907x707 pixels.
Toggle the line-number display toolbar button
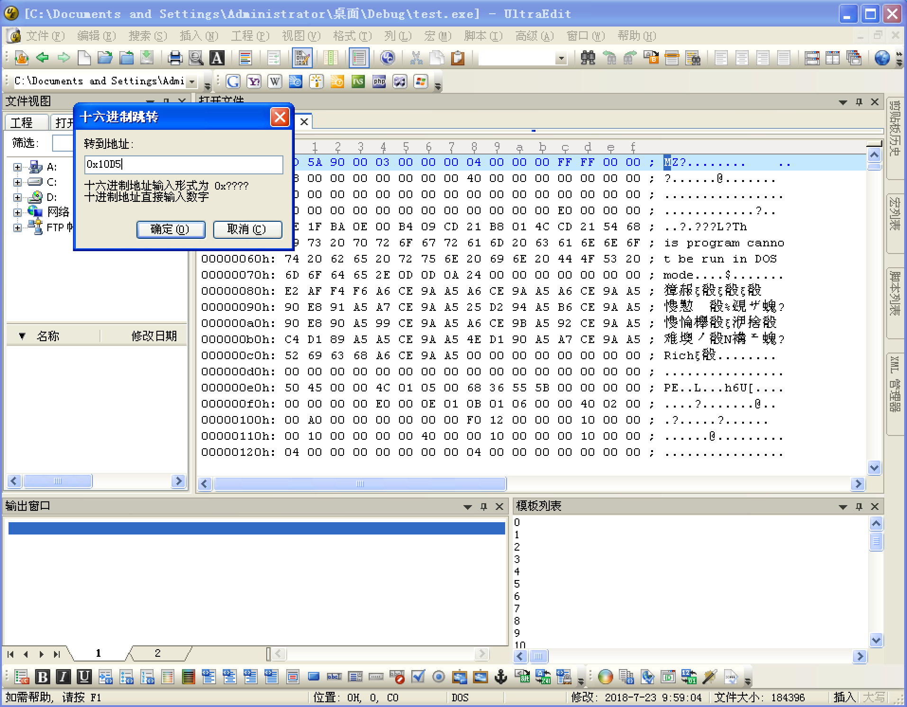coord(359,58)
